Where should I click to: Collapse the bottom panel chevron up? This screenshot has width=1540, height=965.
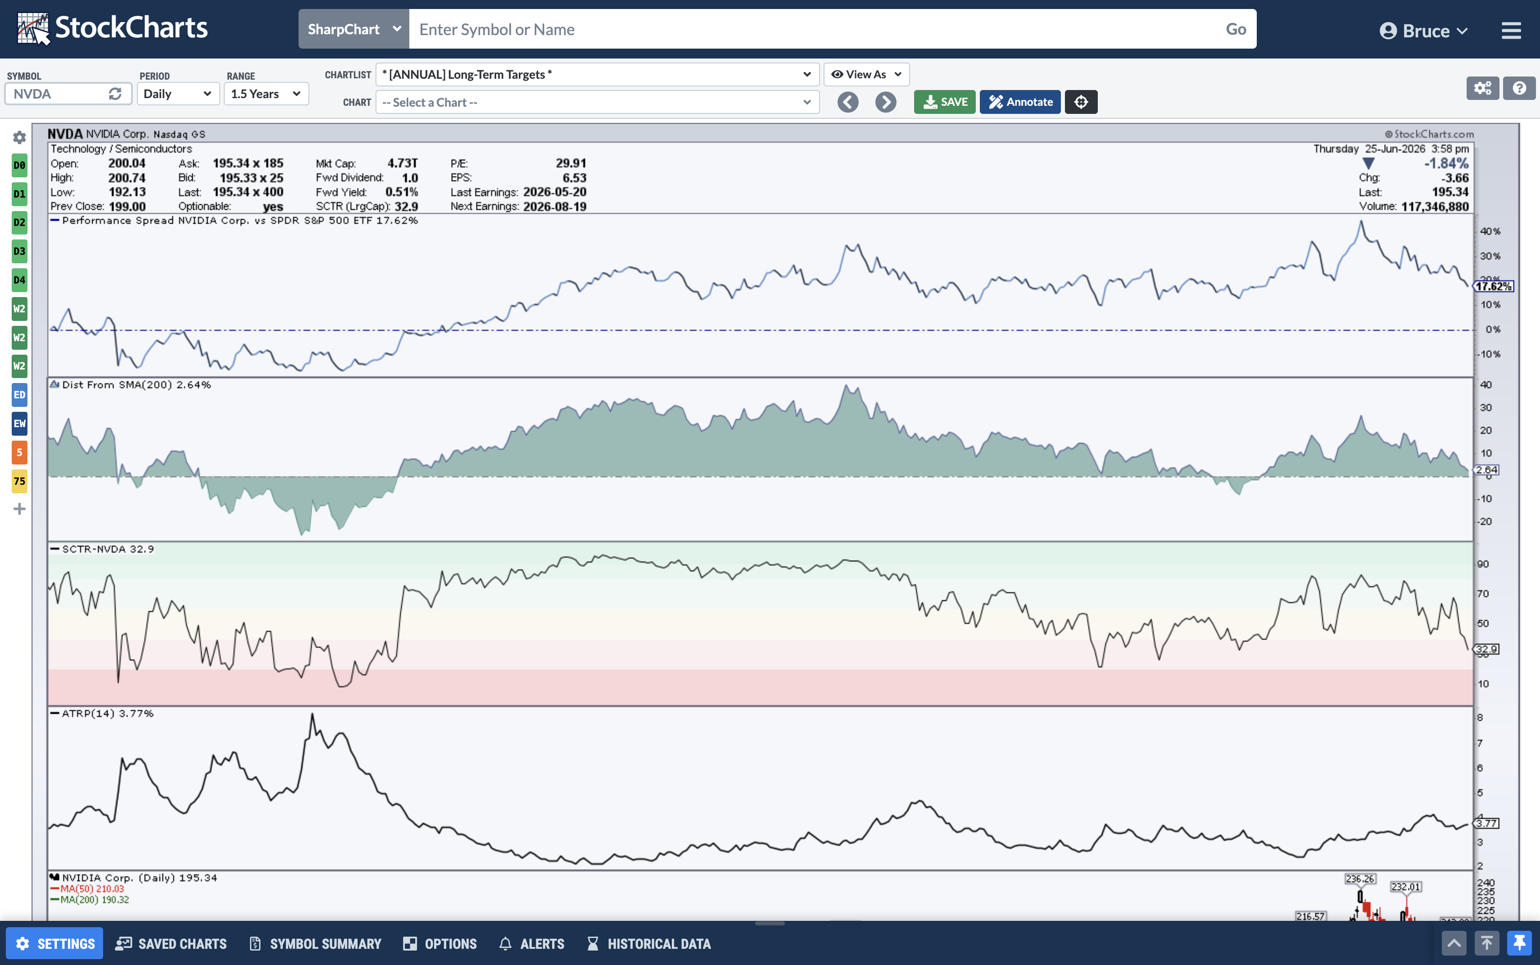coord(1454,943)
